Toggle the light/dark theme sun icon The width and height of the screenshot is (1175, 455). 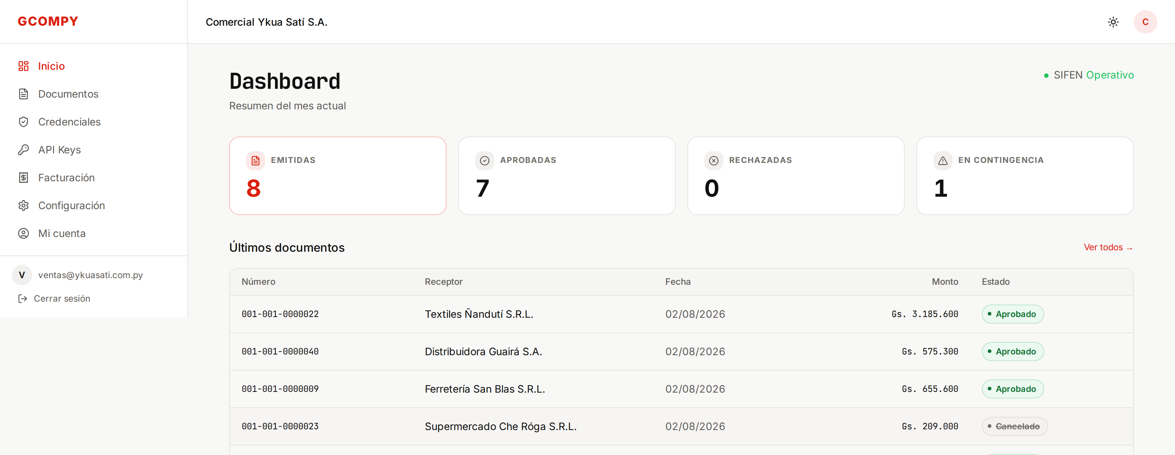pos(1113,22)
